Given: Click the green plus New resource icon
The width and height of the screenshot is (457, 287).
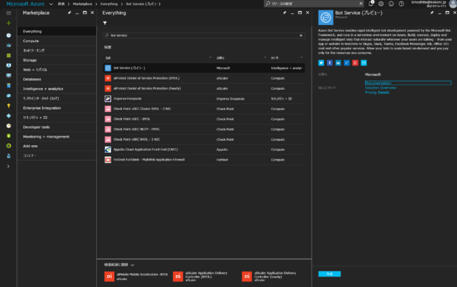Looking at the screenshot, I should coord(8,24).
